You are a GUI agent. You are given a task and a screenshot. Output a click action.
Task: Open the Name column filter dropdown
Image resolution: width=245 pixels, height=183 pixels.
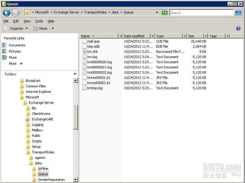(120, 36)
